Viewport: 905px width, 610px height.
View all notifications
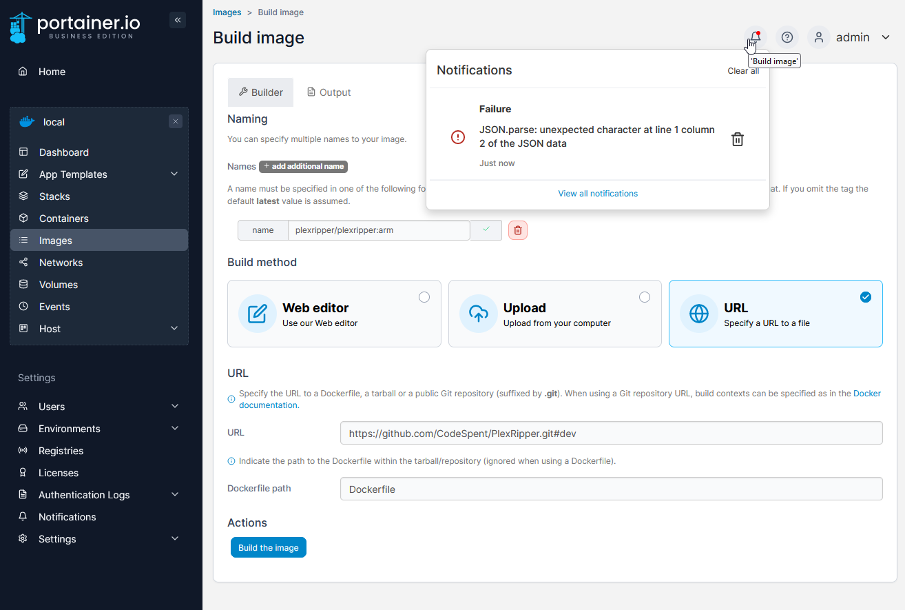pos(597,193)
